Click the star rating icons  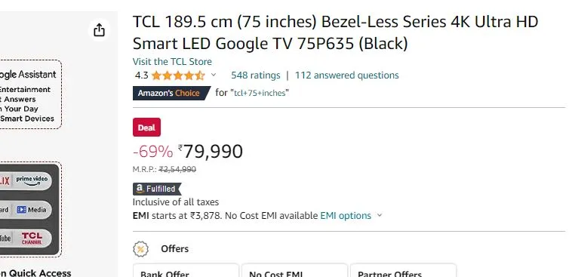[x=178, y=75]
